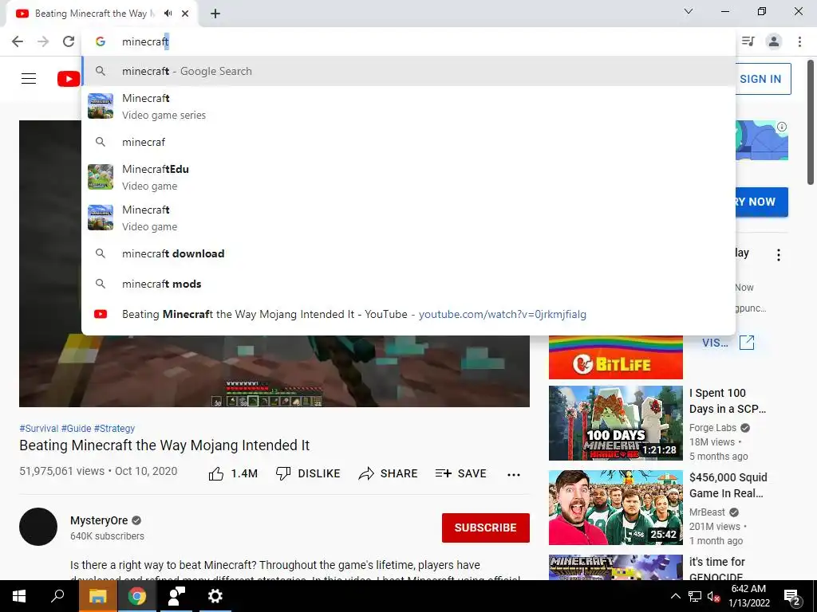Open the notification center icon
The image size is (817, 612).
[x=792, y=596]
